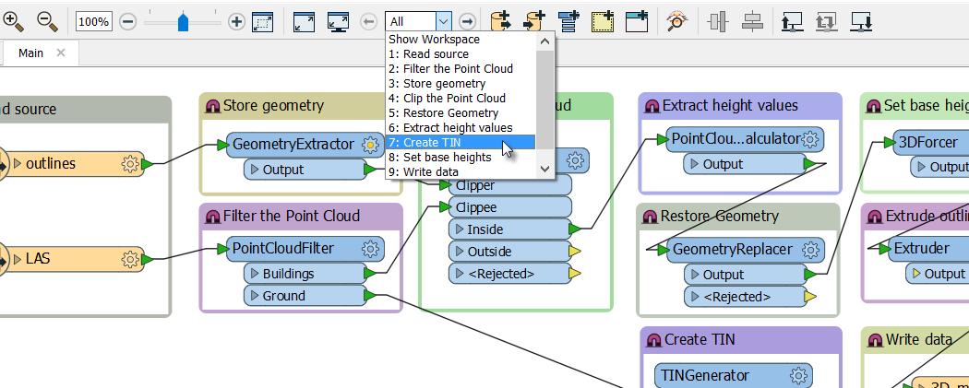This screenshot has height=388, width=969.
Task: Click the add writer icon
Action: pos(534,21)
